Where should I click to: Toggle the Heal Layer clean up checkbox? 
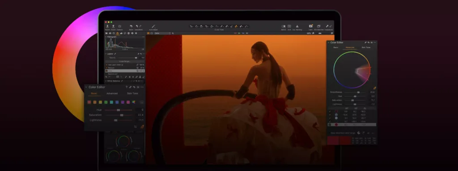coord(106,65)
